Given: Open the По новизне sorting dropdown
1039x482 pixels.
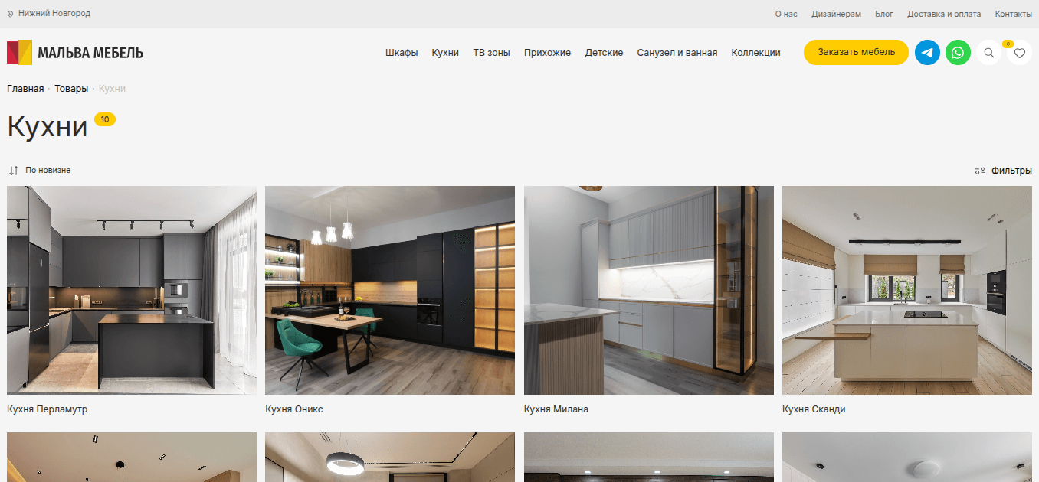Looking at the screenshot, I should pyautogui.click(x=48, y=171).
